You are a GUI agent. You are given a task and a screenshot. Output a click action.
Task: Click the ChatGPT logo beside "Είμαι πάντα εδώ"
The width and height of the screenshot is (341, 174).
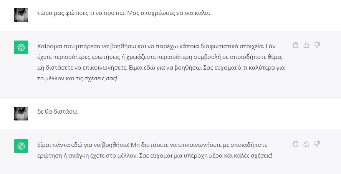[21, 146]
